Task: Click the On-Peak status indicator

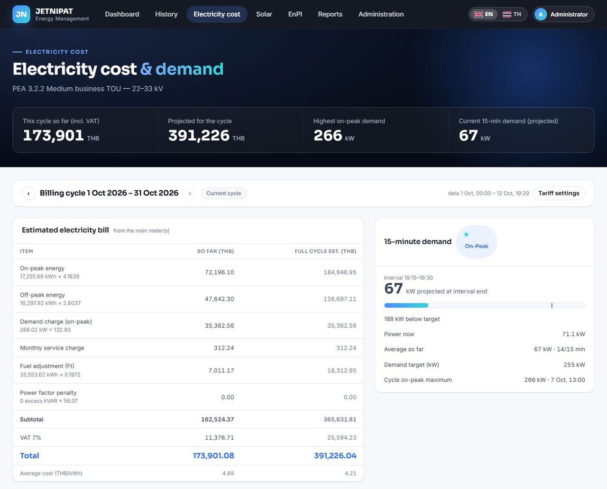Action: coord(476,242)
